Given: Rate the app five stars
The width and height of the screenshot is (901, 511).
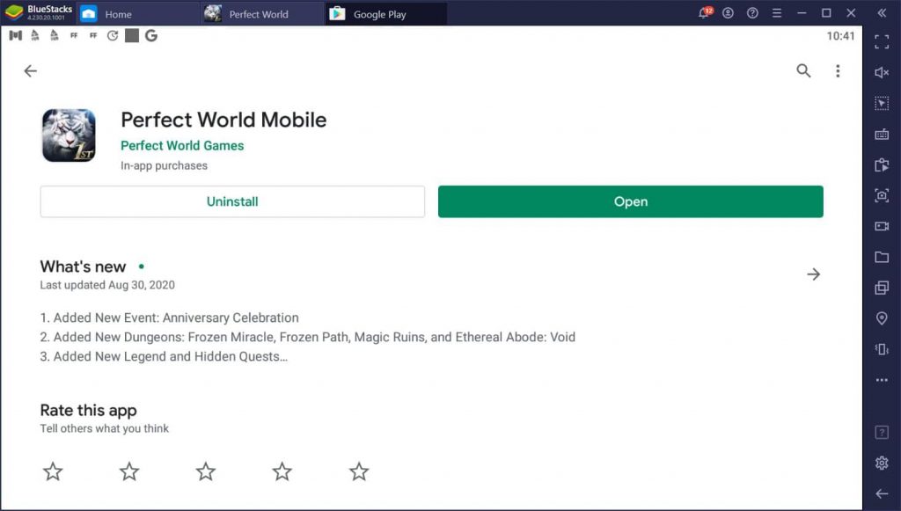Looking at the screenshot, I should 359,471.
